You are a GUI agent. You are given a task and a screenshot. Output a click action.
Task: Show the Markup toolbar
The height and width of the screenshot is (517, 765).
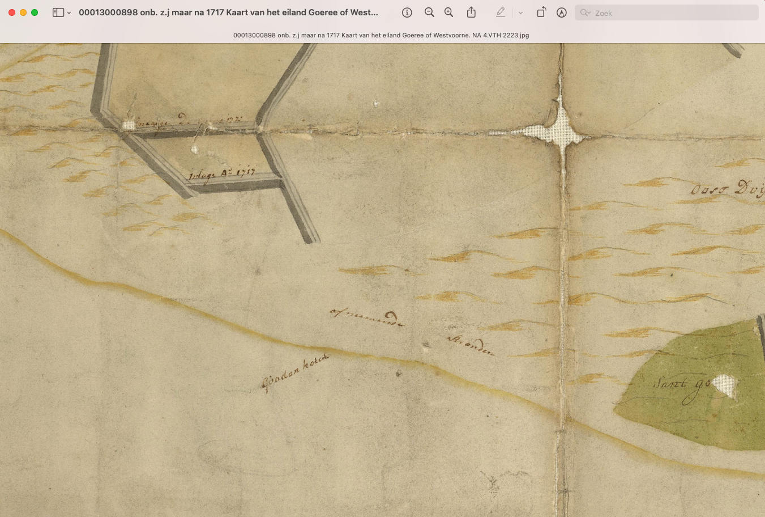561,12
